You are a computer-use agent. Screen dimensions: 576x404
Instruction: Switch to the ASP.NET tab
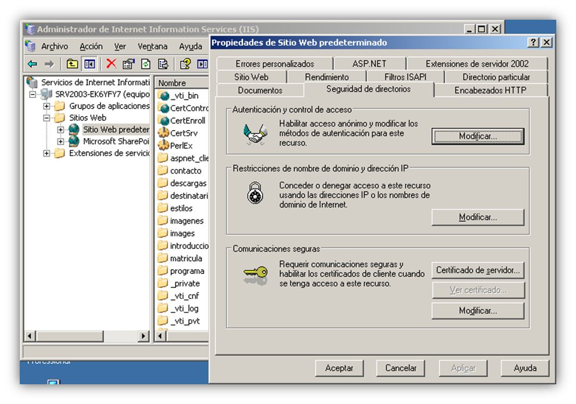(370, 63)
